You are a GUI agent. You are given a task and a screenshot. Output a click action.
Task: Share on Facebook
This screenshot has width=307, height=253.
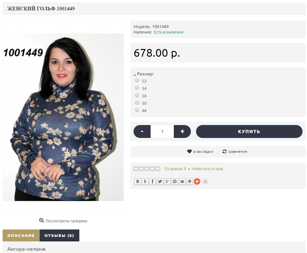click(153, 181)
